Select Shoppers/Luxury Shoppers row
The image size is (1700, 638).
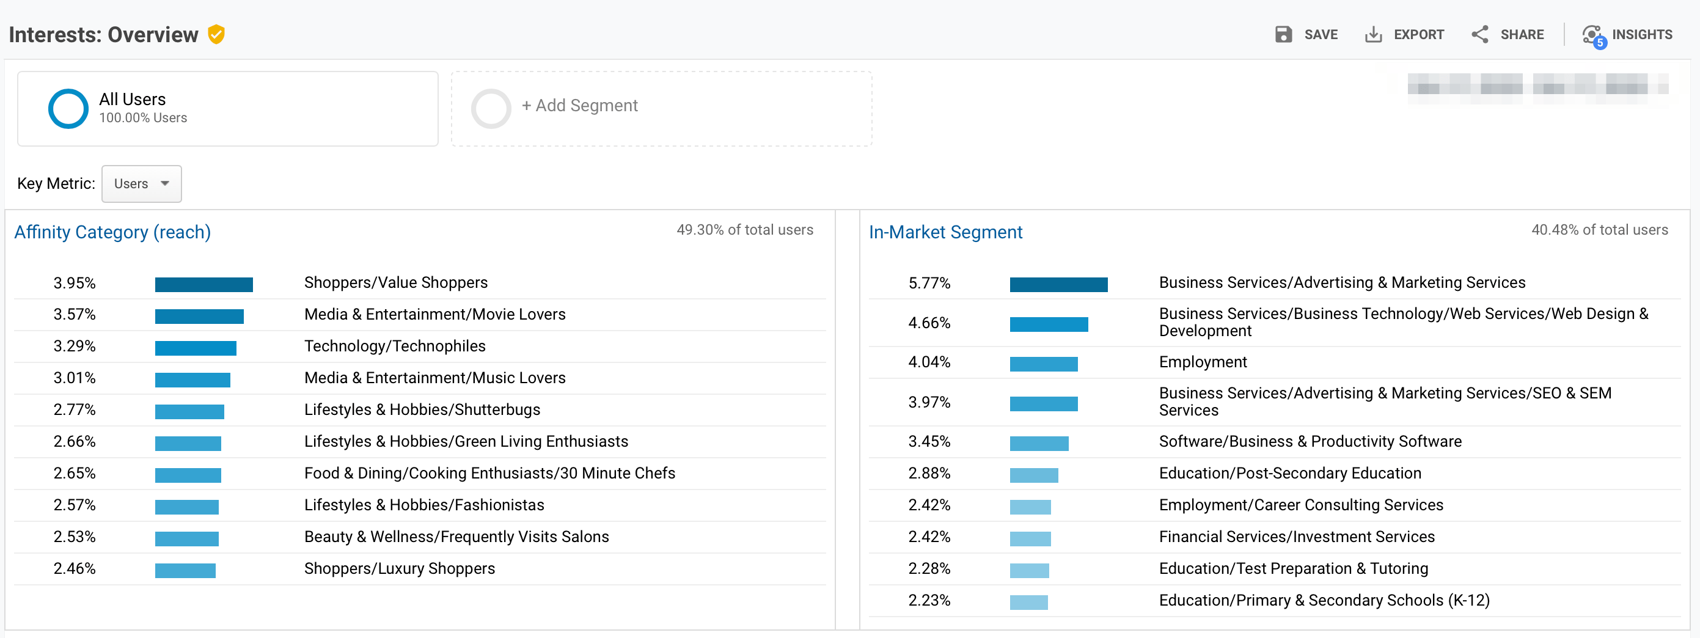[398, 569]
